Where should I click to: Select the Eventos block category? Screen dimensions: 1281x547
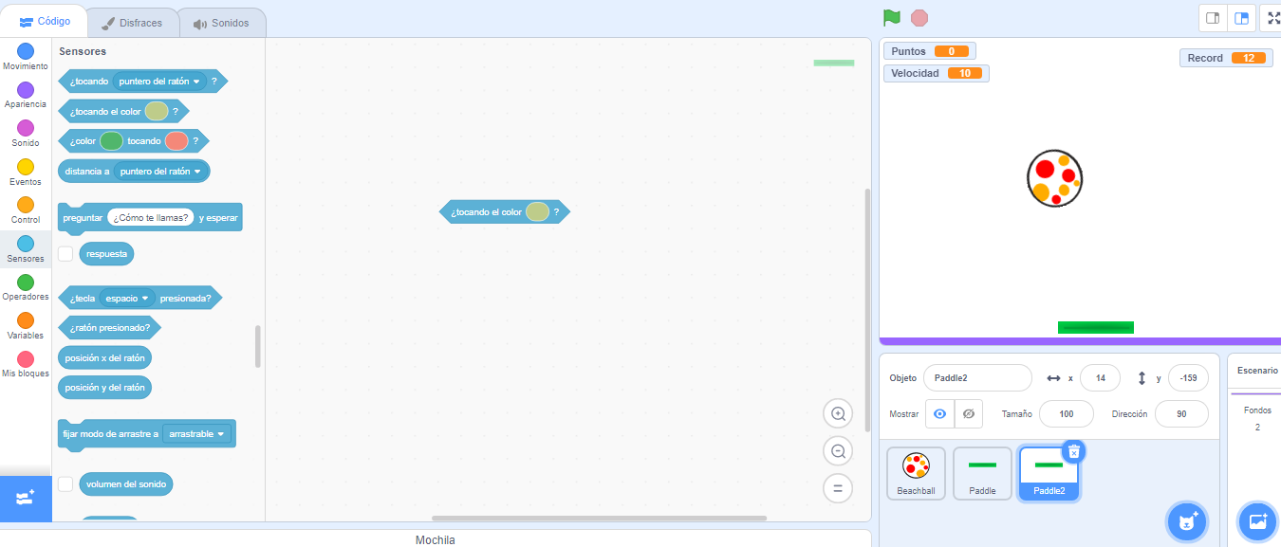26,173
